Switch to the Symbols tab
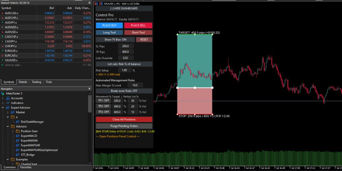The width and height of the screenshot is (342, 171). tap(9, 82)
